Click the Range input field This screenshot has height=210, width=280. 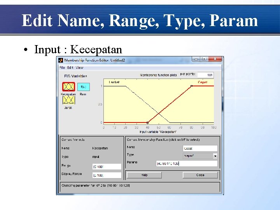pyautogui.click(x=107, y=166)
